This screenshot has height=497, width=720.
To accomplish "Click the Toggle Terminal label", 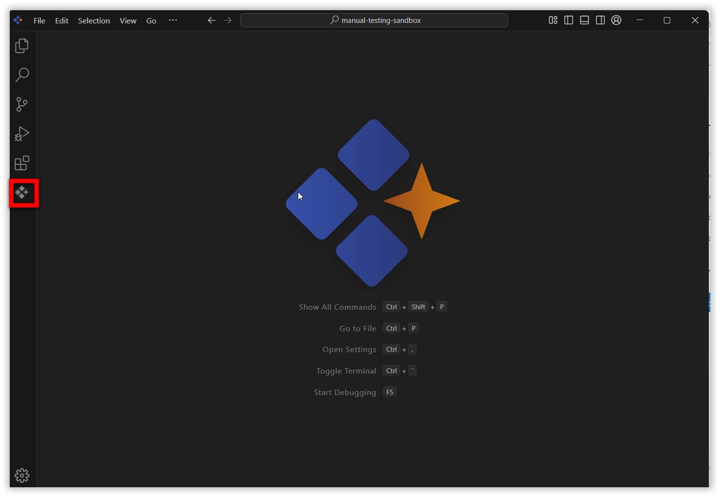I will 346,371.
